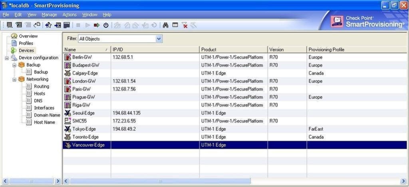
Task: Click the Tokyo-Edge device icon
Action: 68,129
